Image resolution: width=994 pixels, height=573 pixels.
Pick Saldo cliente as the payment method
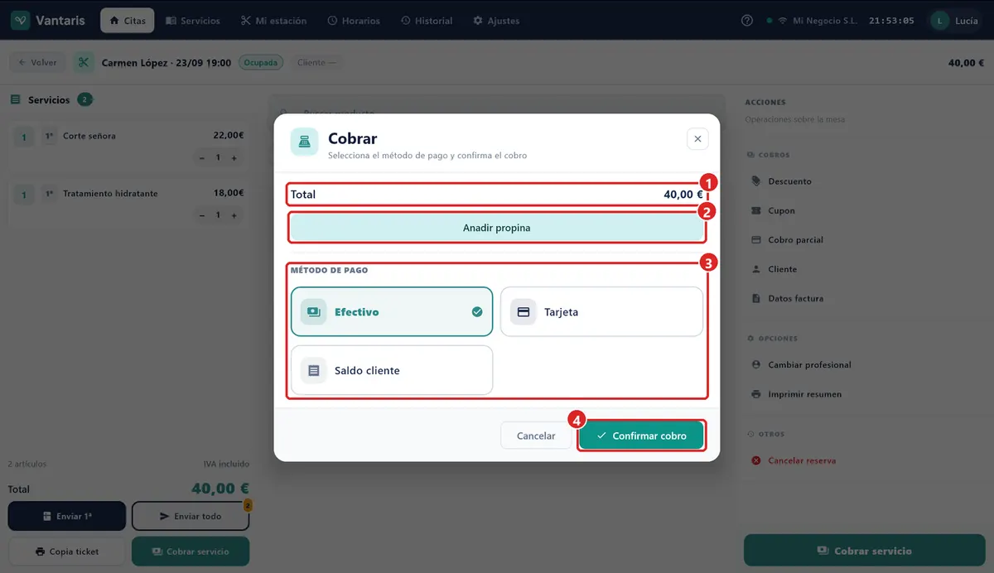pos(392,370)
